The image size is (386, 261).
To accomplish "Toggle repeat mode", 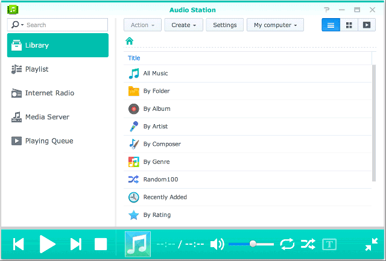I will click(x=287, y=244).
